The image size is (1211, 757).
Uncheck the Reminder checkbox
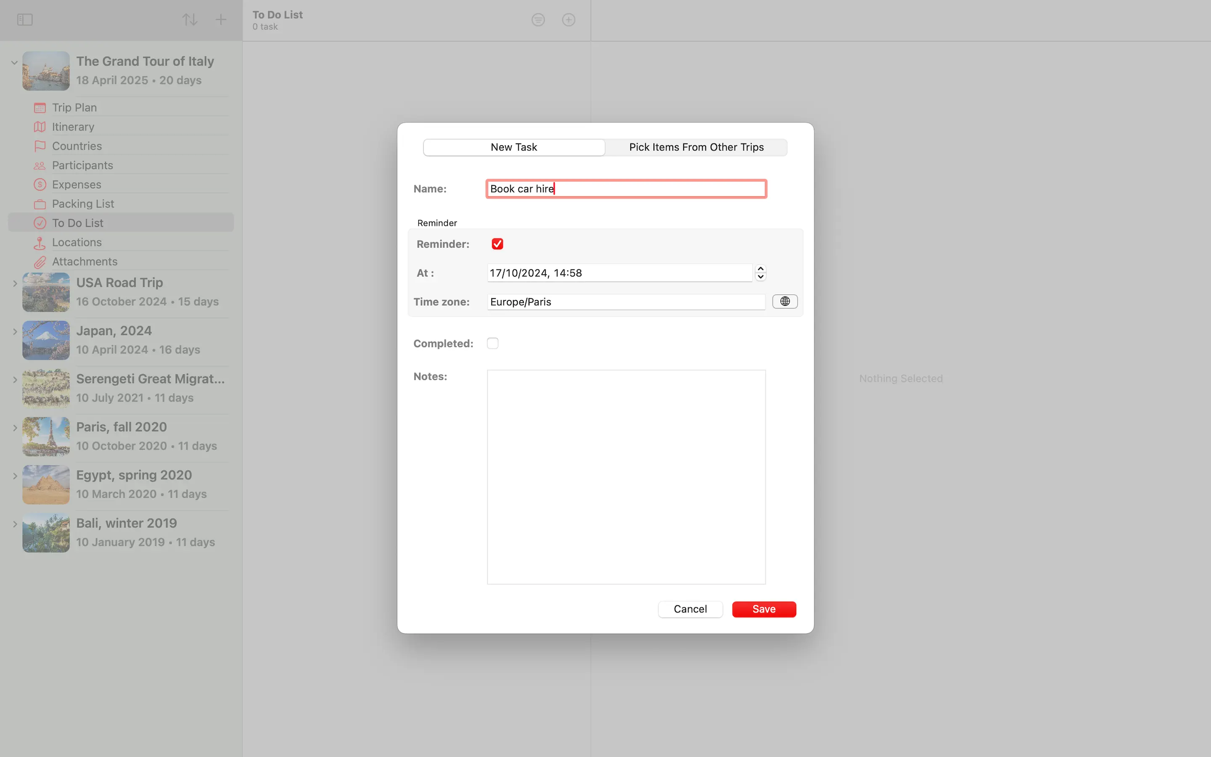tap(497, 244)
